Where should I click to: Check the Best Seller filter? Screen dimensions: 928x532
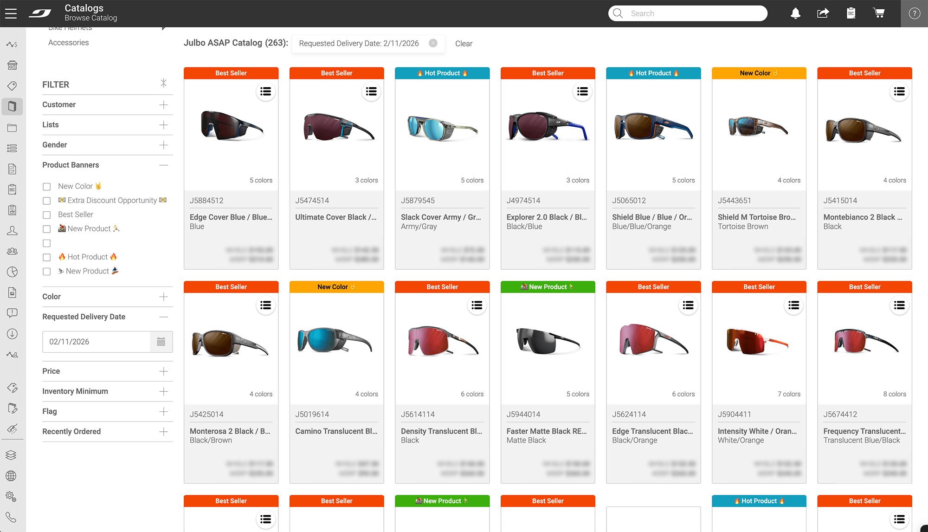click(x=46, y=214)
